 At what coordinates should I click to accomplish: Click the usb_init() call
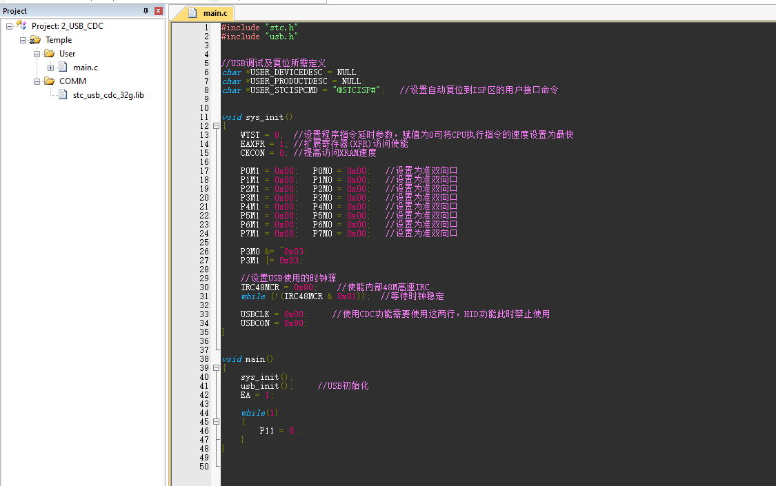267,386
